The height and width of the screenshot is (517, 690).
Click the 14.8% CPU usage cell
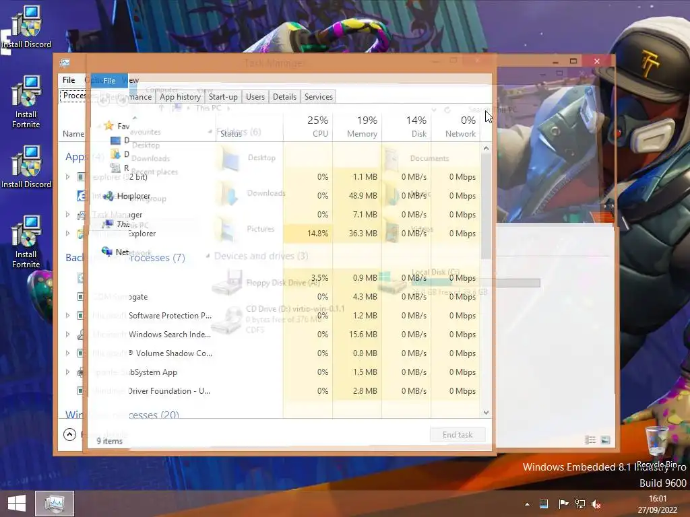[x=308, y=234]
